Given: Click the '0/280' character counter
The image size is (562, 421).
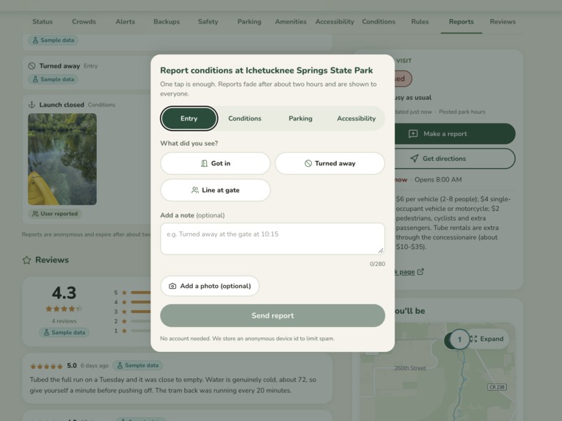Looking at the screenshot, I should pos(377,265).
